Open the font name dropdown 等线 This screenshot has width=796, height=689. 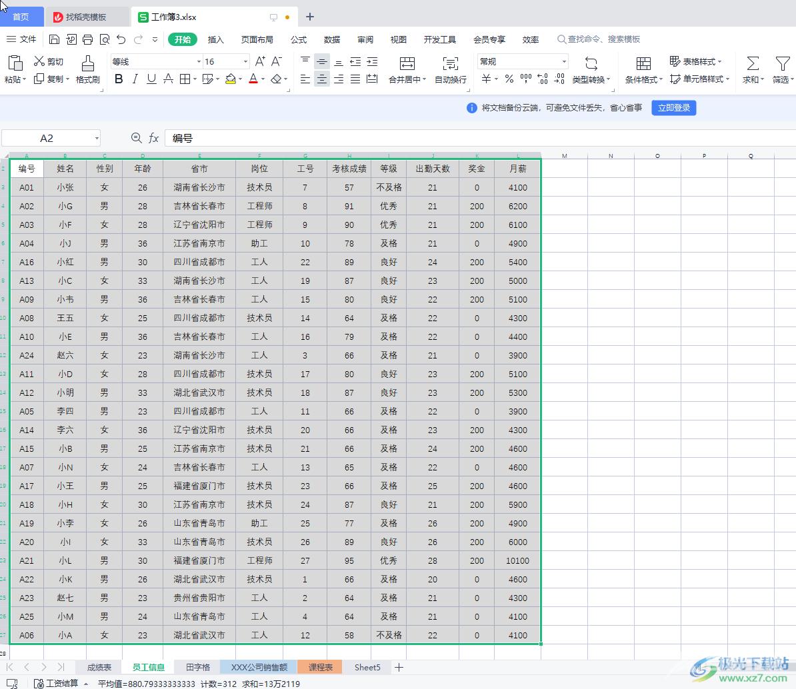click(x=199, y=61)
